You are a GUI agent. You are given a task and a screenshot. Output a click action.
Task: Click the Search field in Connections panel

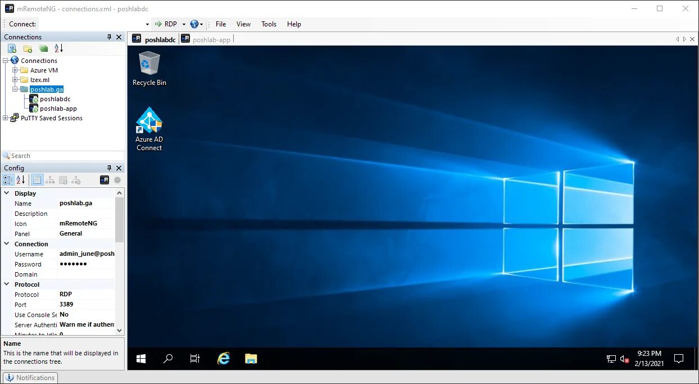[63, 156]
